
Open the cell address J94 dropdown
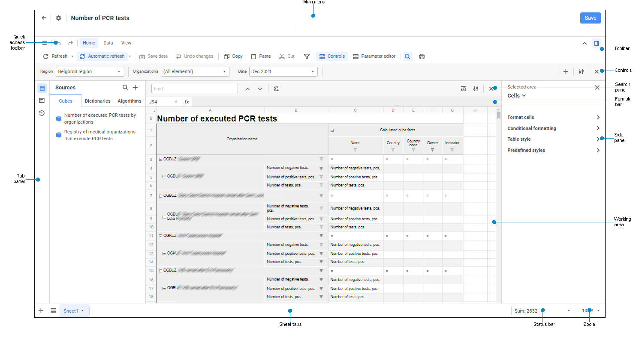tap(176, 102)
